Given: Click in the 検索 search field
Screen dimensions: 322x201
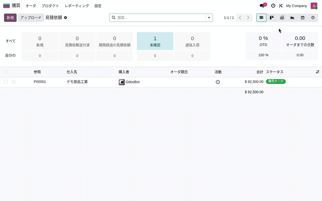Looking at the screenshot, I should [x=161, y=18].
